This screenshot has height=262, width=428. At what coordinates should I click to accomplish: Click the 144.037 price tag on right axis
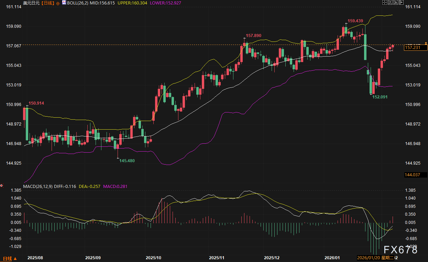click(x=413, y=175)
